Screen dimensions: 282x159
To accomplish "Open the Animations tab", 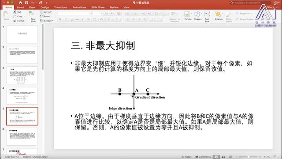I will 79,8.
